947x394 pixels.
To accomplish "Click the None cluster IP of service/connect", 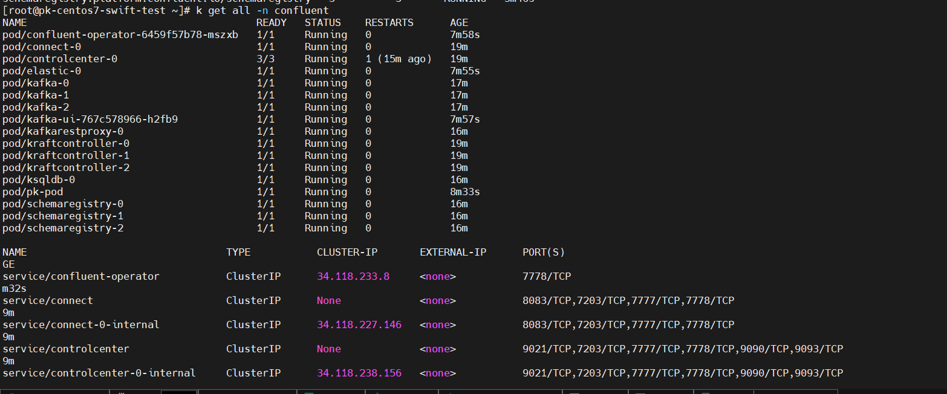I will coord(329,300).
